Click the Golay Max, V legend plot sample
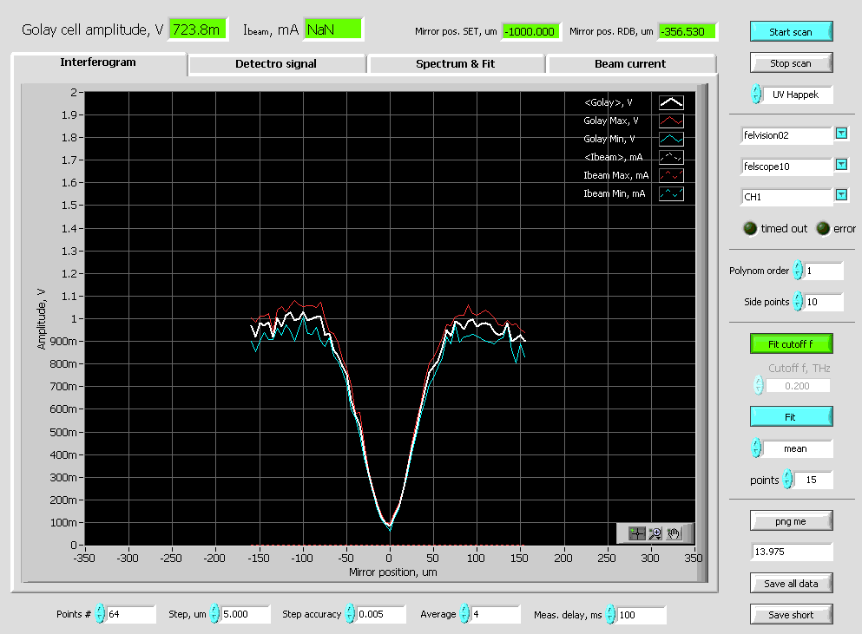Viewport: 862px width, 634px height. point(671,121)
